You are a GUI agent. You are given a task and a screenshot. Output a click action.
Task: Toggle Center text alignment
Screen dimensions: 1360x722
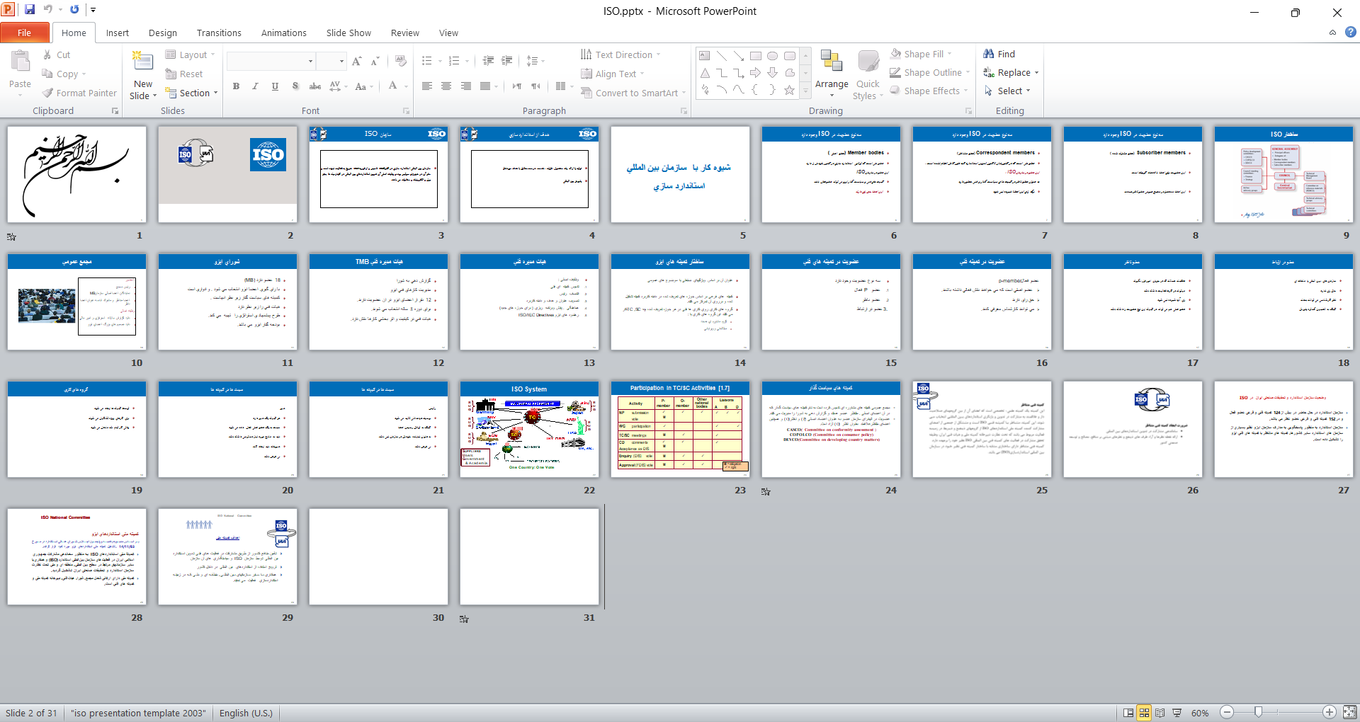pos(446,86)
